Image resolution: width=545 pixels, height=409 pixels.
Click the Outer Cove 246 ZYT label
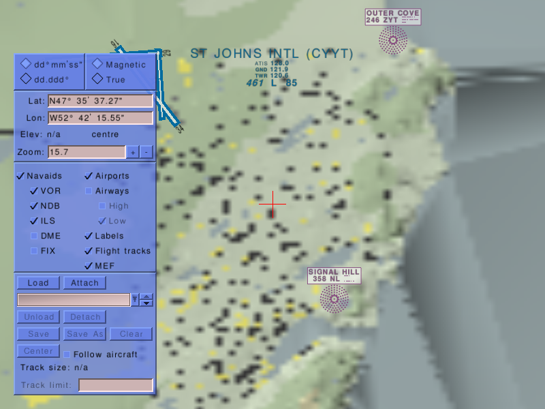(393, 17)
